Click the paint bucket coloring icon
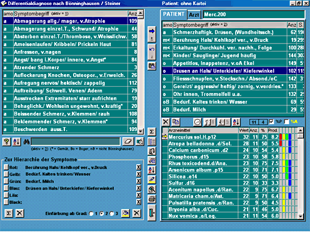The width and height of the screenshot is (310, 232). (x=126, y=213)
